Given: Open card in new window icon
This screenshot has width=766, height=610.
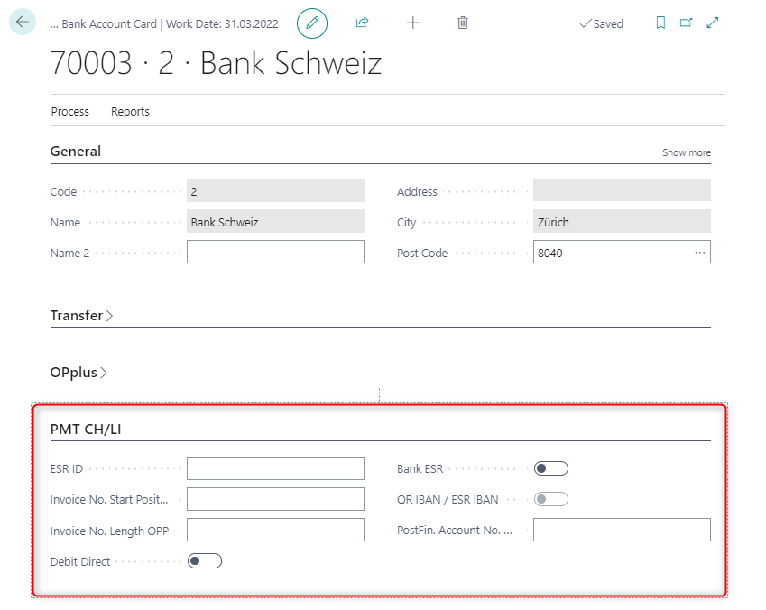Looking at the screenshot, I should [x=686, y=23].
